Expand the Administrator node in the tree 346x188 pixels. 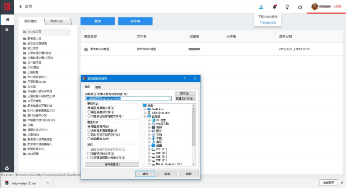pyautogui.click(x=145, y=113)
